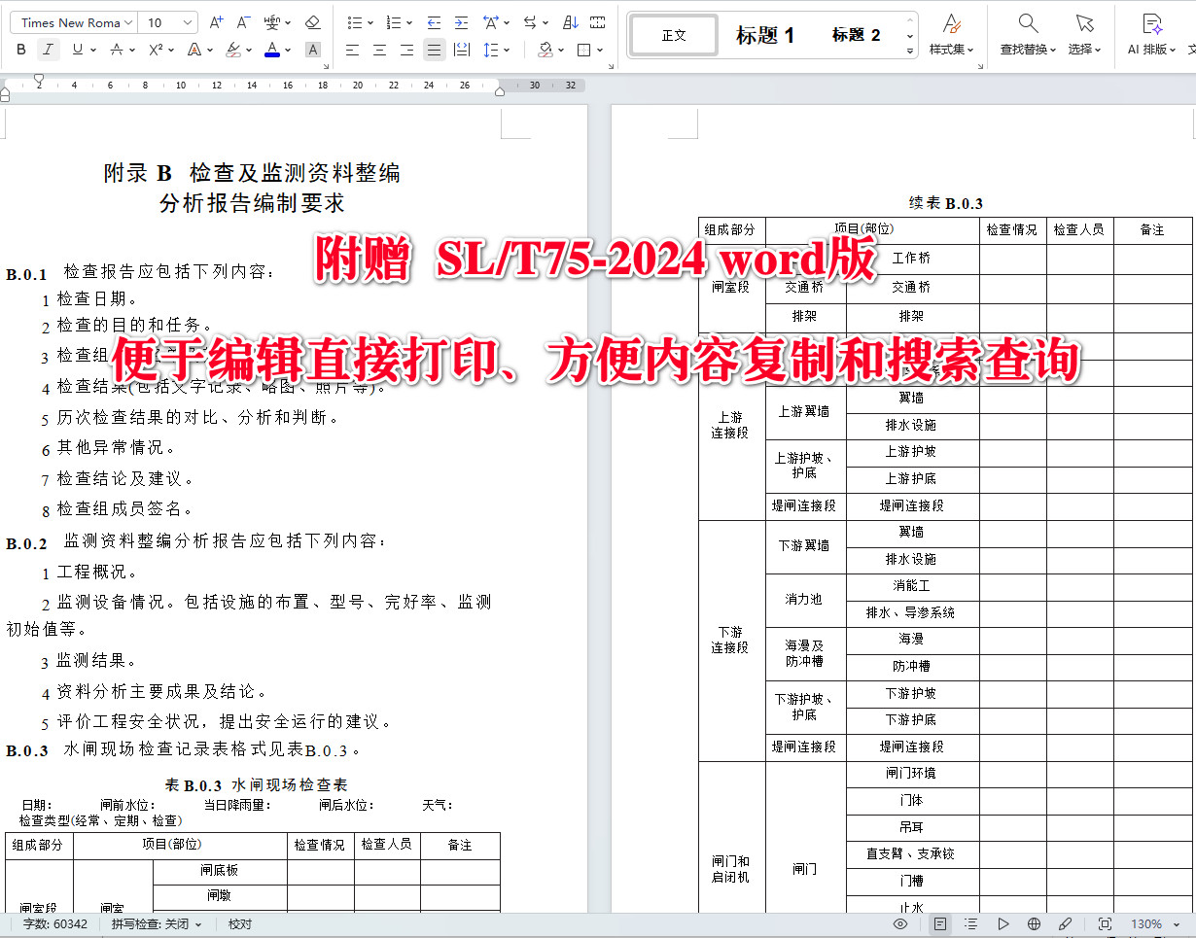Apply the 正文 style

pyautogui.click(x=673, y=34)
